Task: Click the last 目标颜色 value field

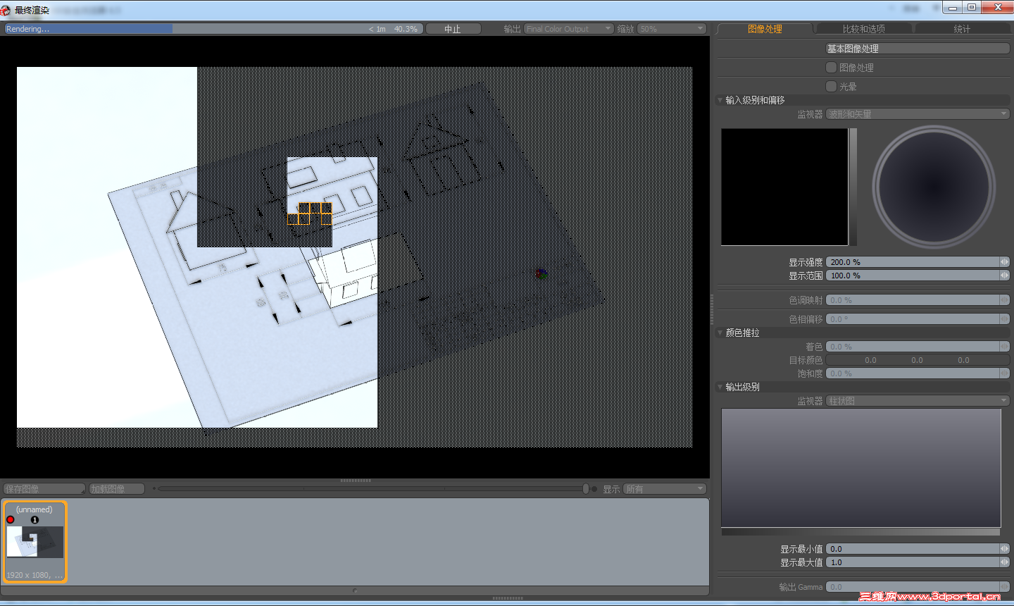Action: coord(963,360)
